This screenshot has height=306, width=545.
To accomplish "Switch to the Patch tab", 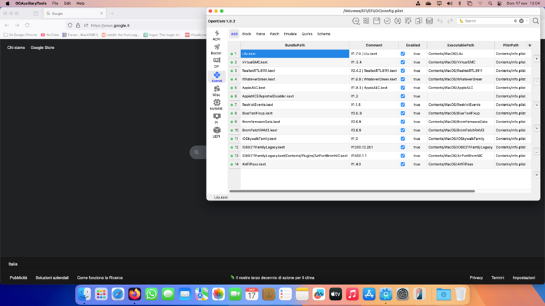I will 275,34.
